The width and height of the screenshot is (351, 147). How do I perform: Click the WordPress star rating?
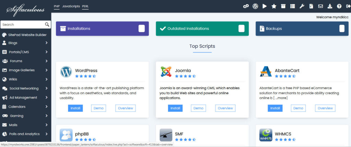tap(85, 76)
